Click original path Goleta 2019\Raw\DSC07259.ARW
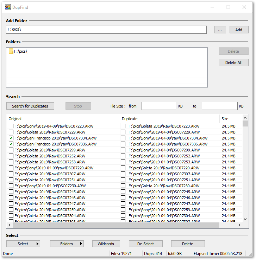256x260 pixels. pos(50,210)
